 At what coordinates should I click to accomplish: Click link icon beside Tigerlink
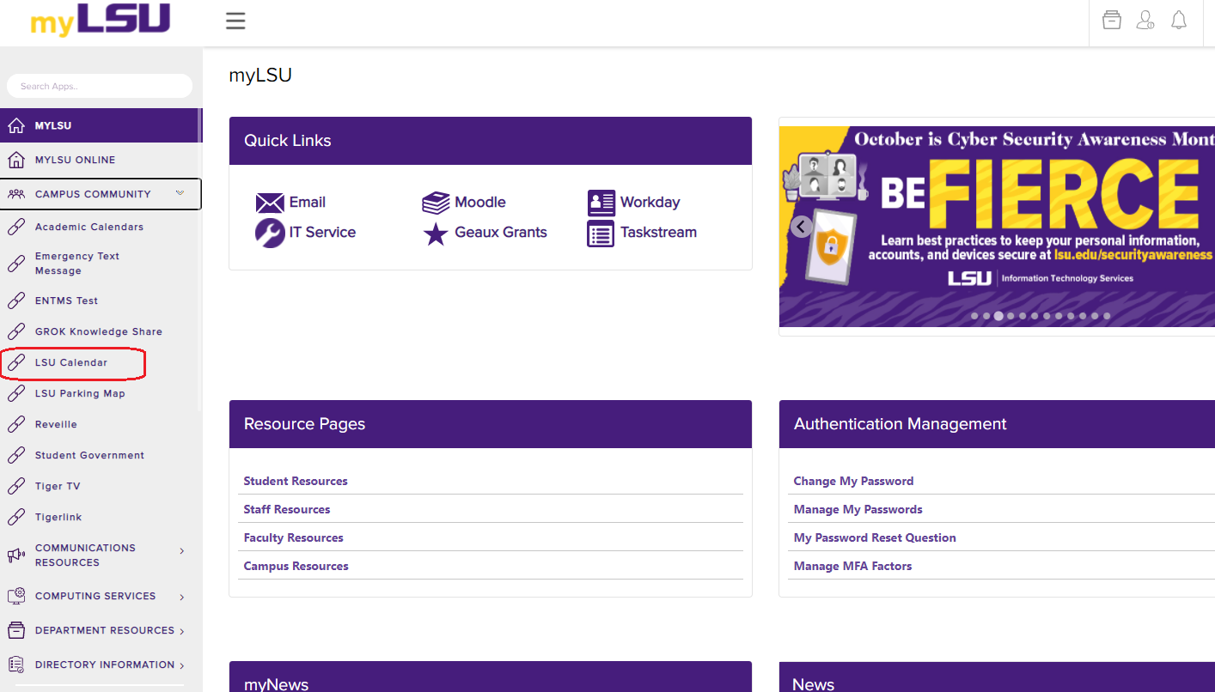tap(15, 517)
